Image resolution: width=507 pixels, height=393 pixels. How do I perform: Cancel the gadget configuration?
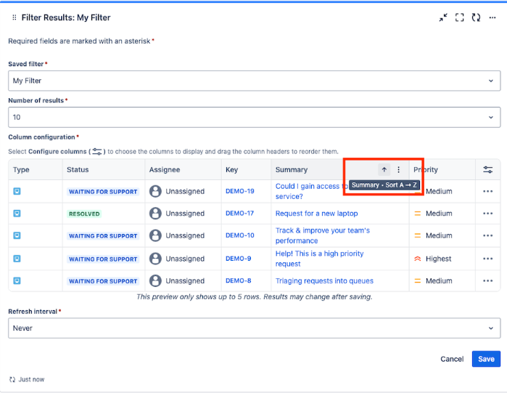(452, 359)
